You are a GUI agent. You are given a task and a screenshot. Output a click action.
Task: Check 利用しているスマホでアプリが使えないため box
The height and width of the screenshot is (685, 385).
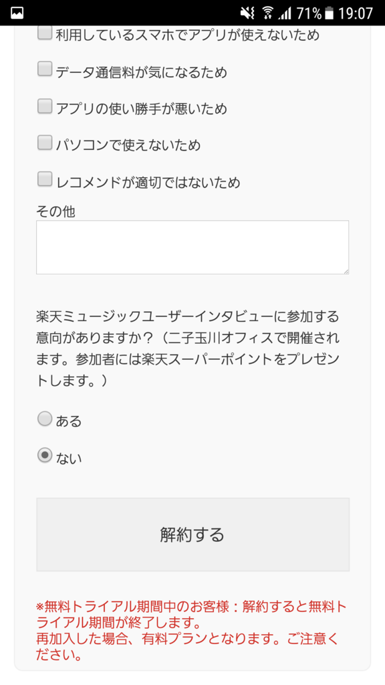pyautogui.click(x=44, y=33)
